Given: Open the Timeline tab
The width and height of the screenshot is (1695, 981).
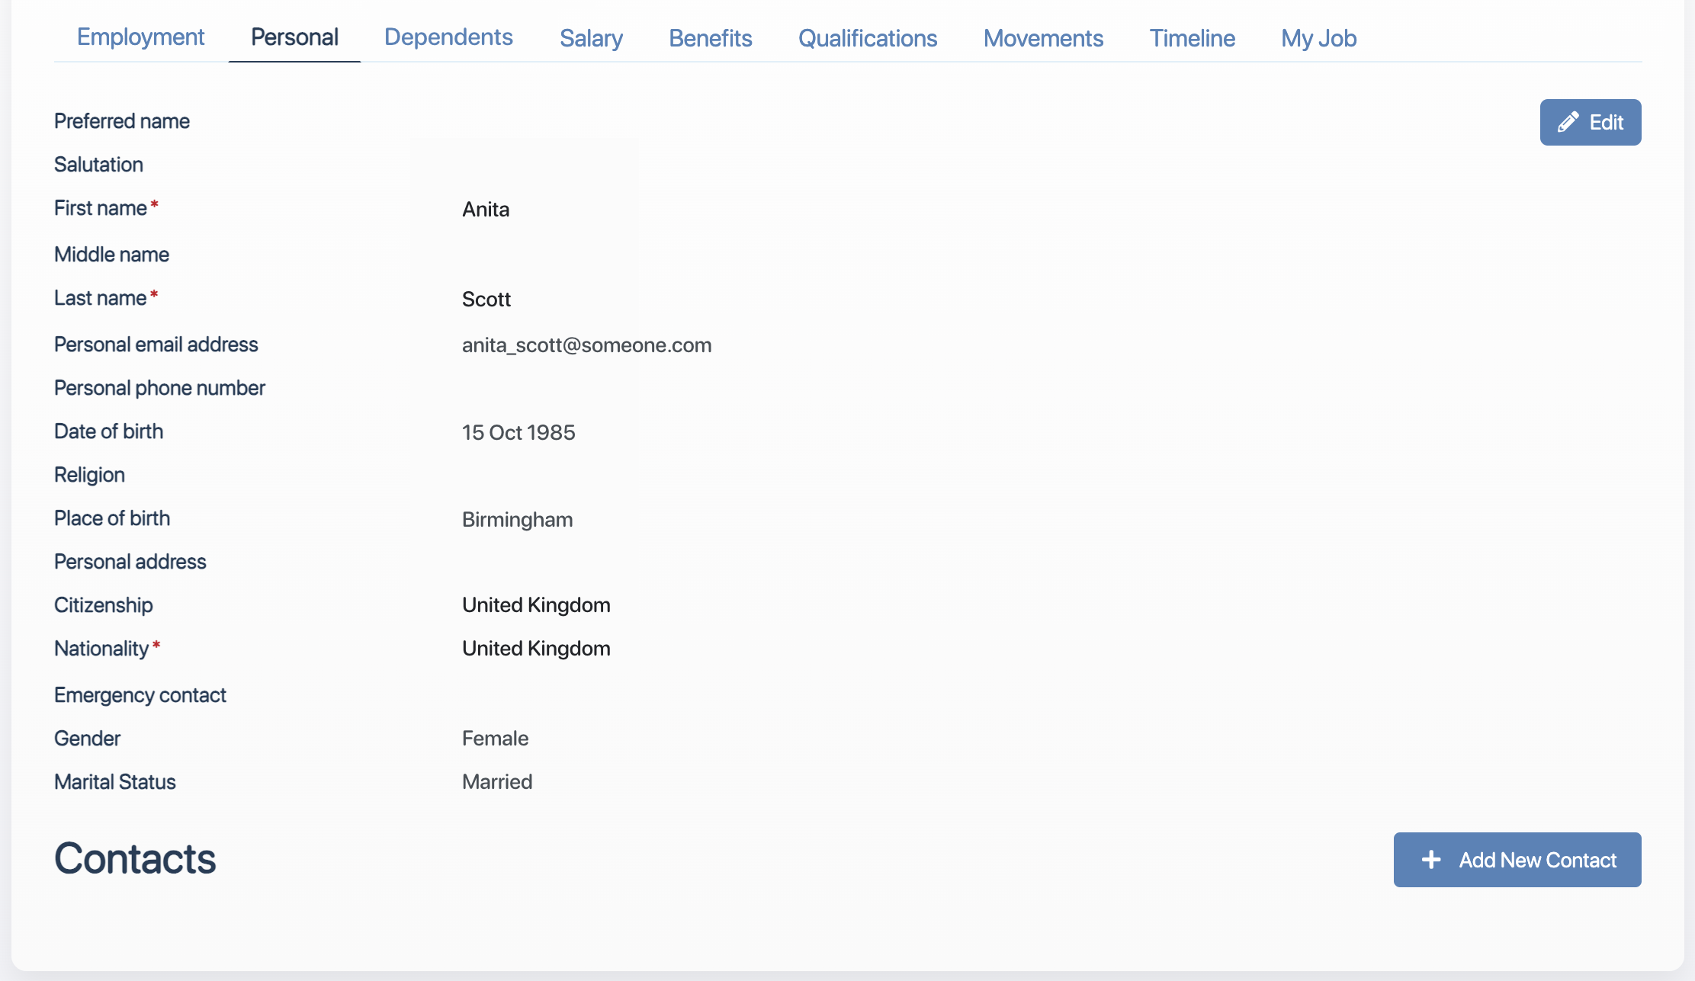Looking at the screenshot, I should click(x=1192, y=37).
